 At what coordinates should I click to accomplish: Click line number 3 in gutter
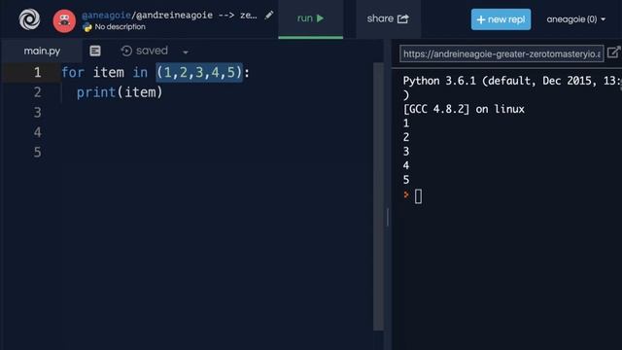[x=37, y=113]
